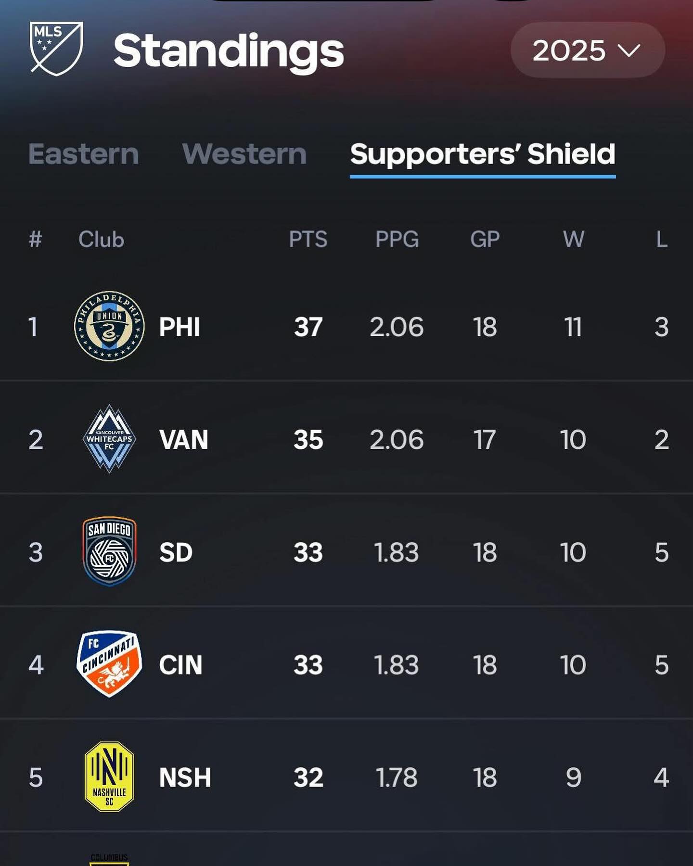Switch to the Eastern tab
693x866 pixels.
click(x=84, y=154)
